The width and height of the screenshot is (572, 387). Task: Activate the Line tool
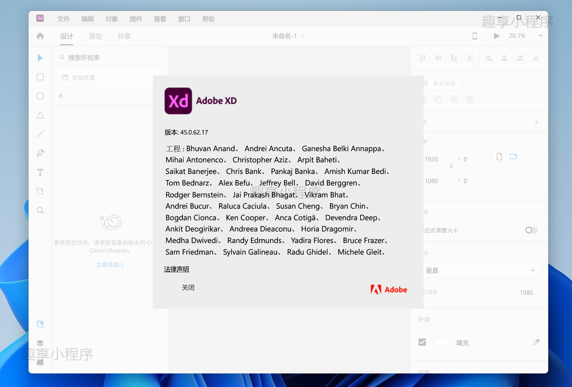[x=40, y=134]
